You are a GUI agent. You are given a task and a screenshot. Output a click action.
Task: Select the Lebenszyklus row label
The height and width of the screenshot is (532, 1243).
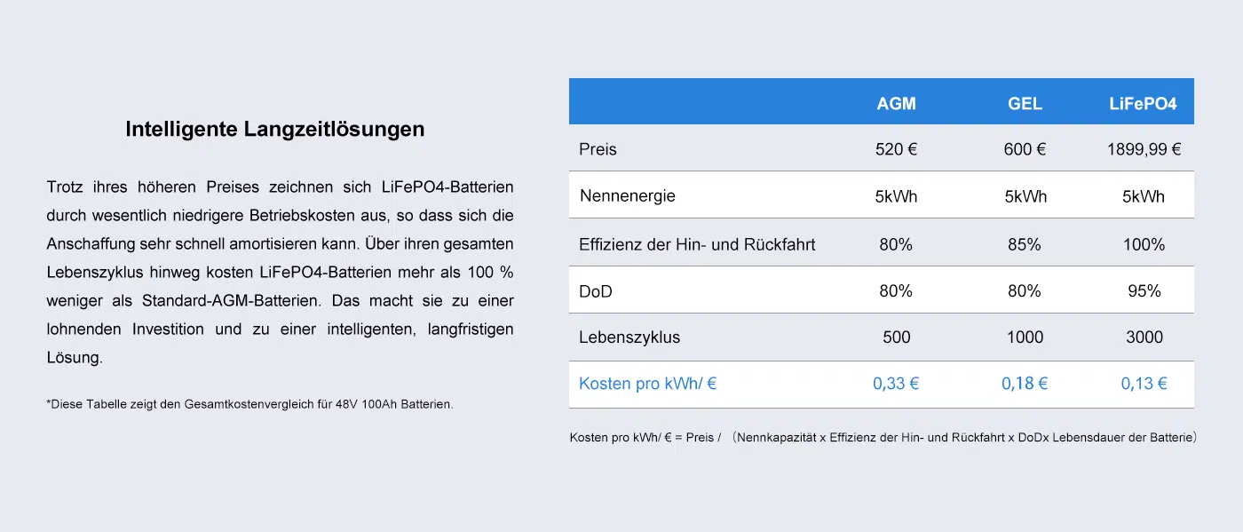[629, 337]
